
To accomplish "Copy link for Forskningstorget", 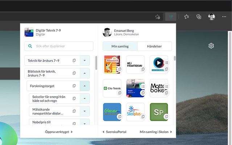I will pyautogui.click(x=74, y=86).
